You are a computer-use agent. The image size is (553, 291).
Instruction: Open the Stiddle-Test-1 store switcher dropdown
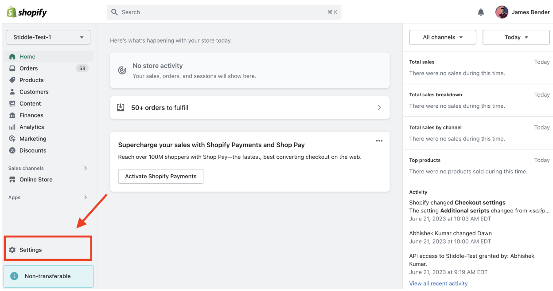pyautogui.click(x=48, y=37)
